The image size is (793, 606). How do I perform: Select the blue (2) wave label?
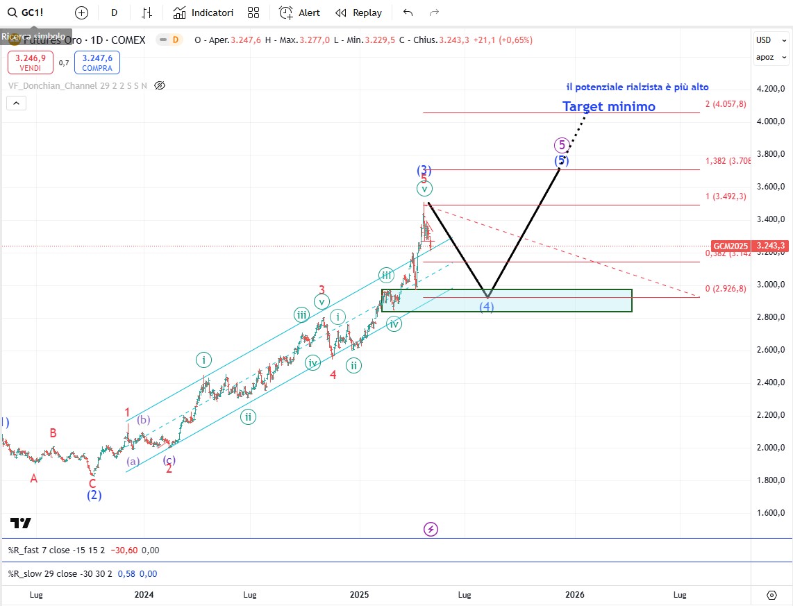tap(94, 495)
